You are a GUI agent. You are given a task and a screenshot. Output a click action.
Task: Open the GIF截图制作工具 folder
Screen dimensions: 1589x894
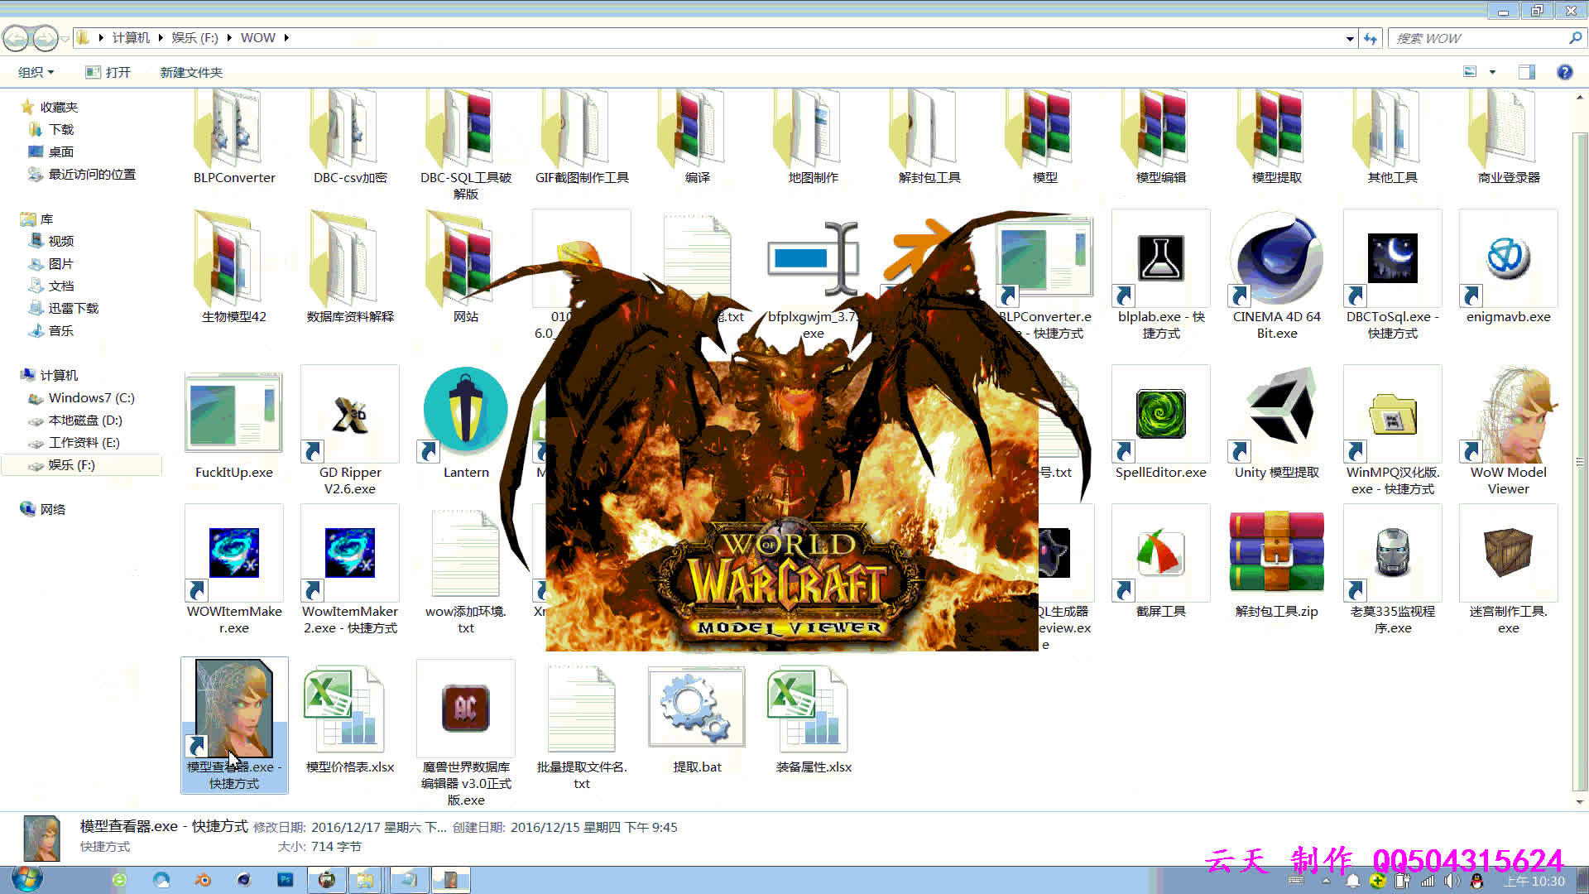(x=582, y=137)
